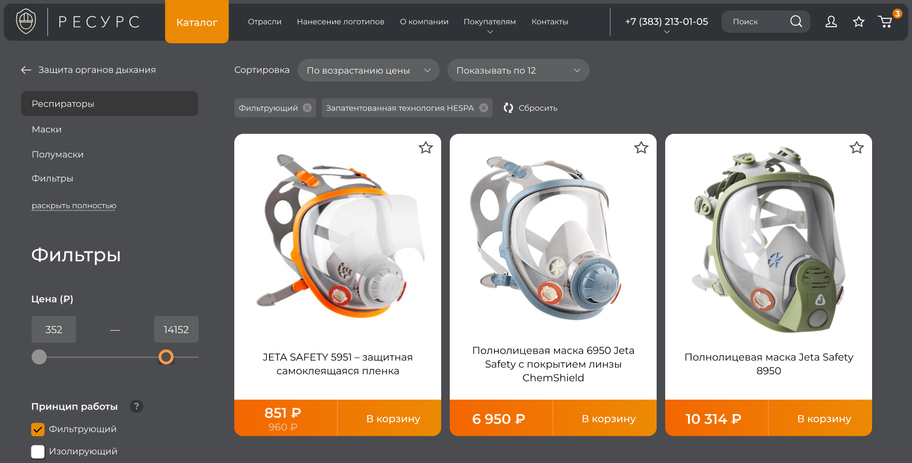
Task: Remove the HESPA technology filter tag
Action: 483,108
